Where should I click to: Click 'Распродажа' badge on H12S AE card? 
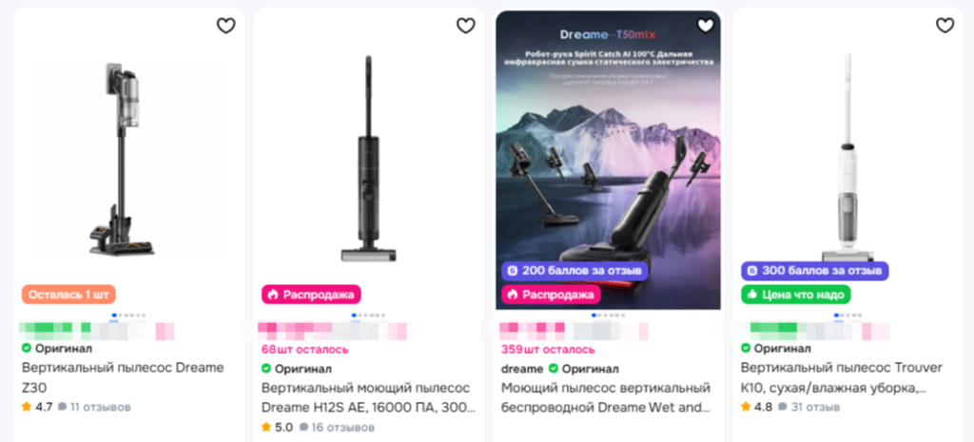tap(311, 295)
